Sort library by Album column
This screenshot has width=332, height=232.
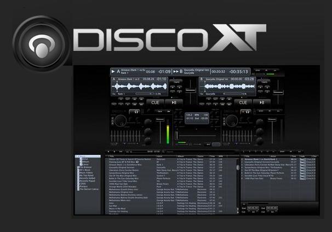coord(187,156)
